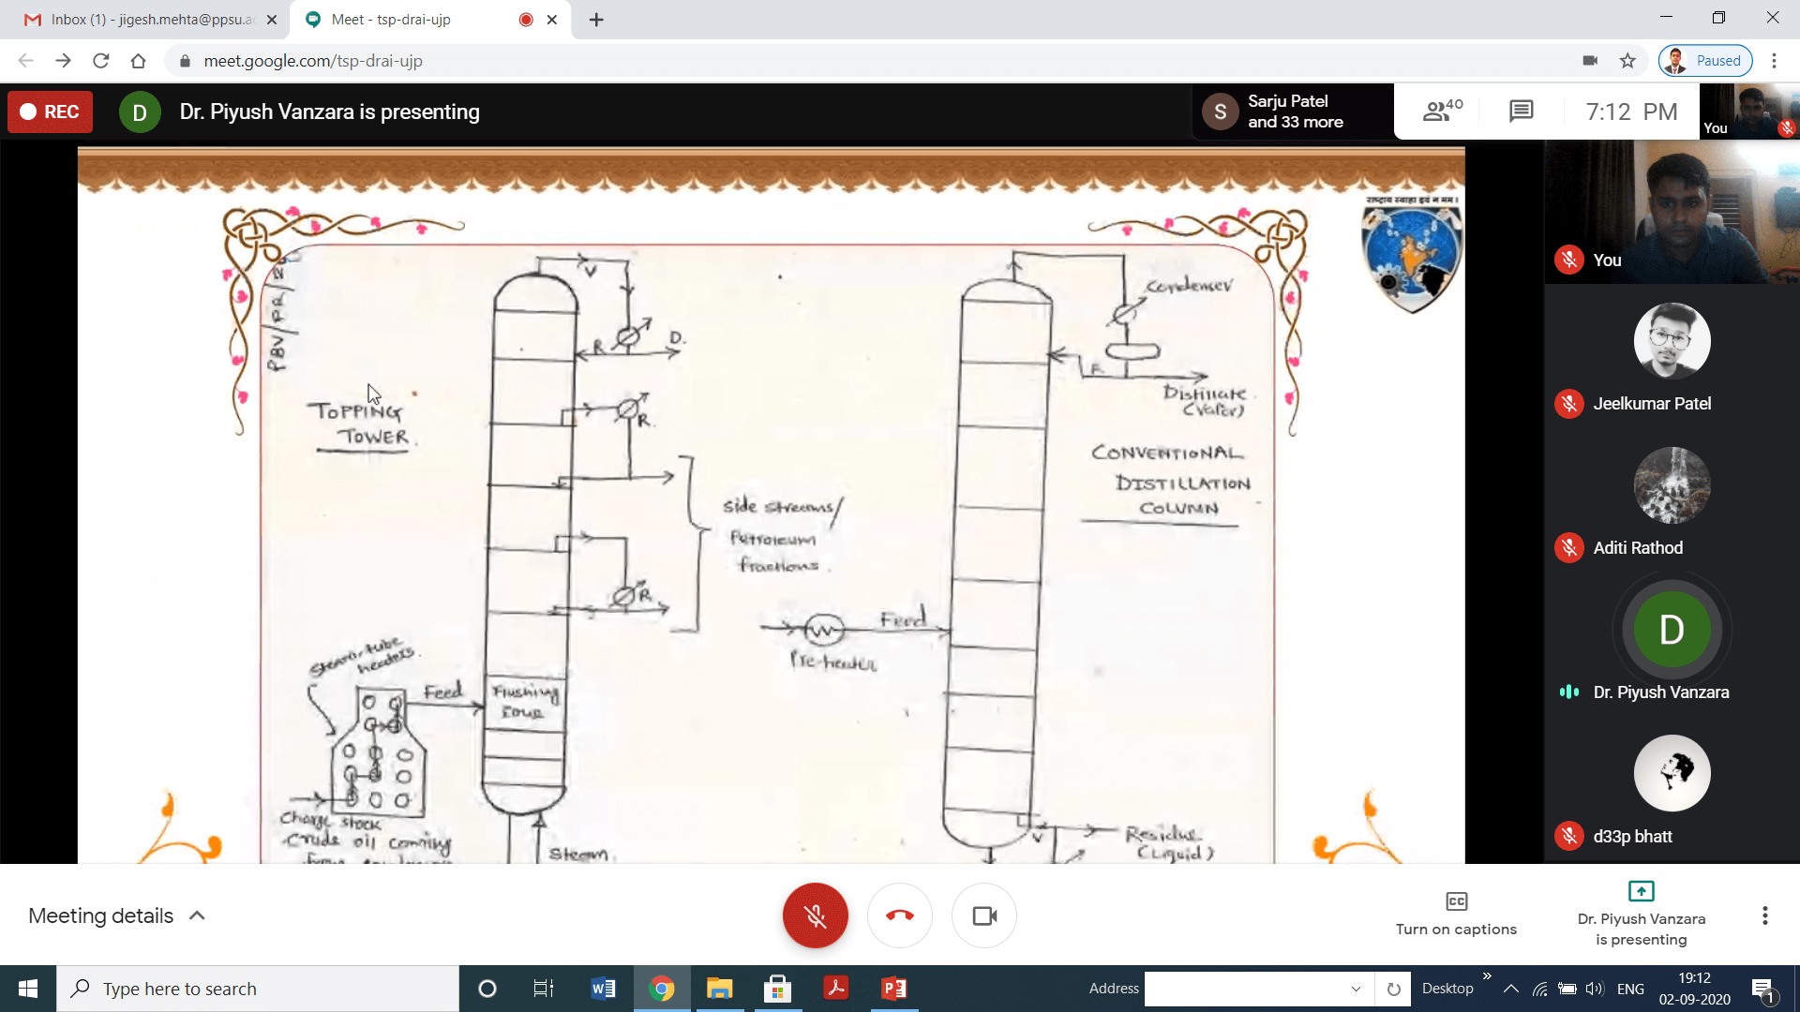Click the red hang up call button
1800x1012 pixels.
coord(899,915)
